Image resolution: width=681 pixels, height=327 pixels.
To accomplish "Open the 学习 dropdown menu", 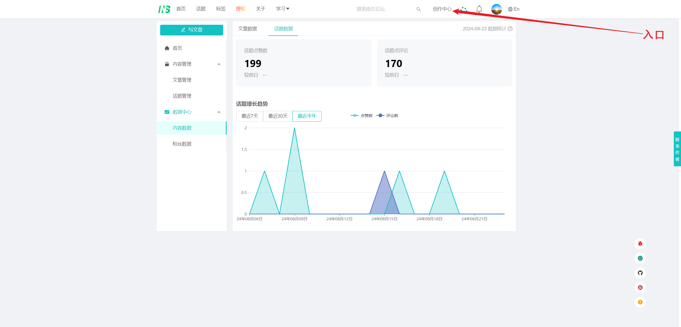I will coord(283,9).
